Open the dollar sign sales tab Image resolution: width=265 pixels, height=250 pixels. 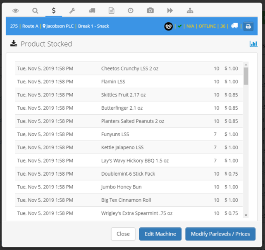[54, 11]
